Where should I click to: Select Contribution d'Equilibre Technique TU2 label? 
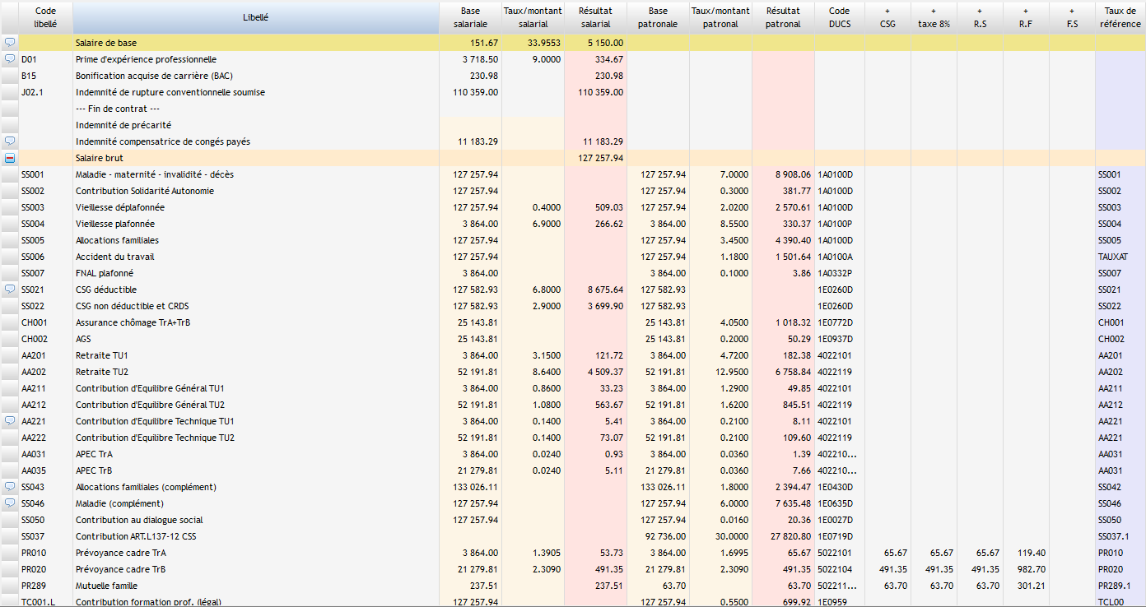(x=155, y=438)
